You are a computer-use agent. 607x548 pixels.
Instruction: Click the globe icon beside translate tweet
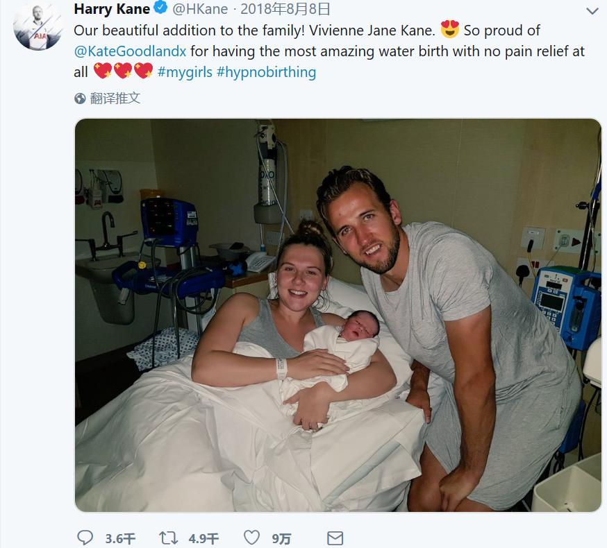[81, 98]
